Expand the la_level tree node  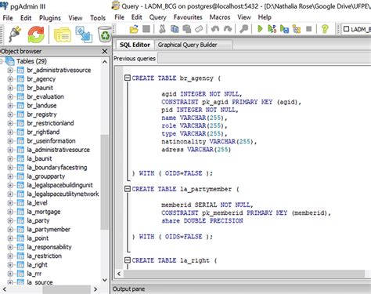tap(10, 203)
